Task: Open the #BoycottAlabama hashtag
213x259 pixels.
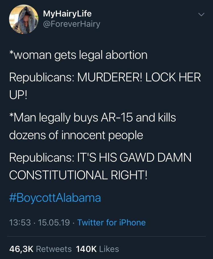Action: pyautogui.click(x=55, y=197)
